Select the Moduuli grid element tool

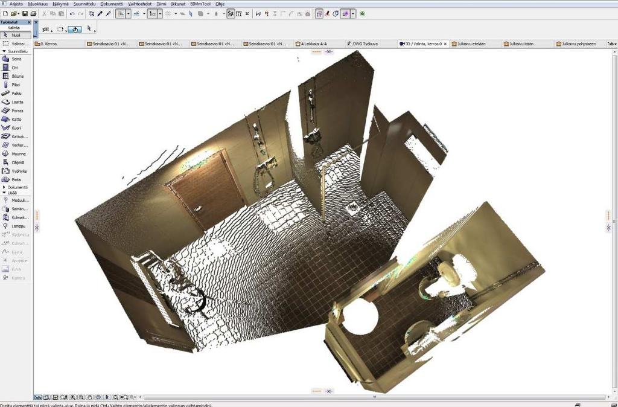tap(16, 200)
